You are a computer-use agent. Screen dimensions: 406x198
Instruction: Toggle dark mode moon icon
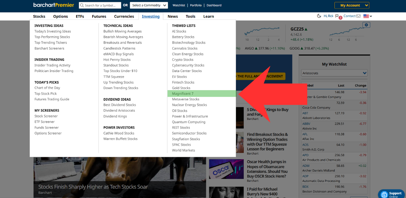click(x=319, y=16)
